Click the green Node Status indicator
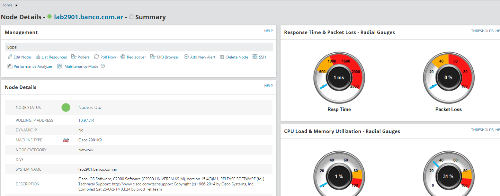500x196 pixels. 66,108
